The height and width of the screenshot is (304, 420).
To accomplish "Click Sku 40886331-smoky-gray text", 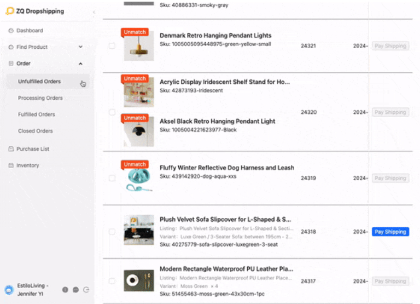I will [194, 5].
